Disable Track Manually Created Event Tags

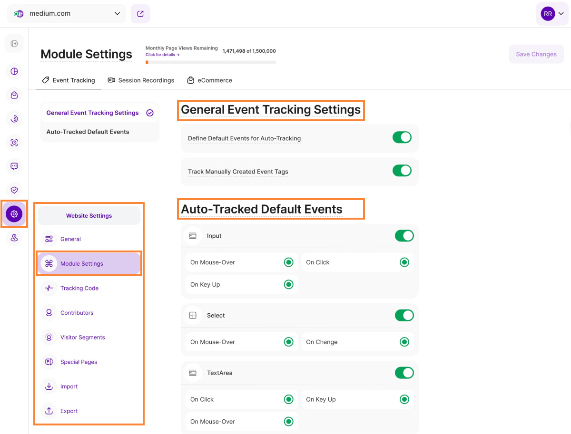pyautogui.click(x=402, y=171)
